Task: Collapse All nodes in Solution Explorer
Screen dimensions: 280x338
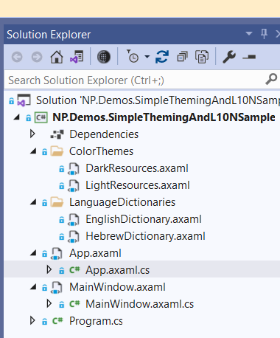Action: pos(182,57)
